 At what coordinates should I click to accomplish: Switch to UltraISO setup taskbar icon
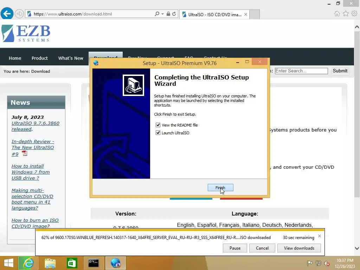[115, 263]
